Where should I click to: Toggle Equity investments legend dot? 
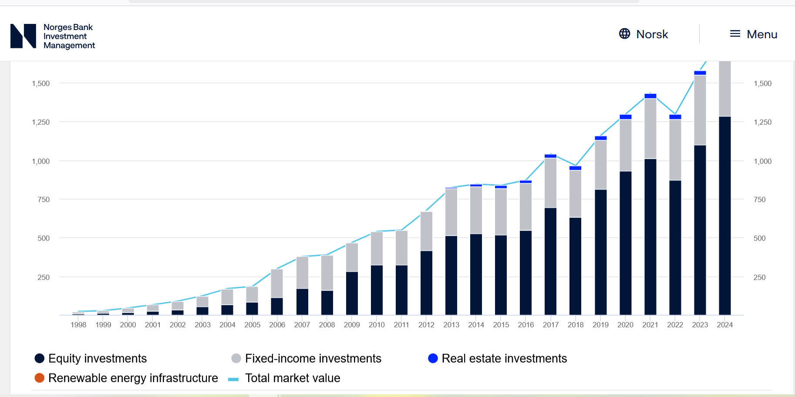pyautogui.click(x=40, y=358)
